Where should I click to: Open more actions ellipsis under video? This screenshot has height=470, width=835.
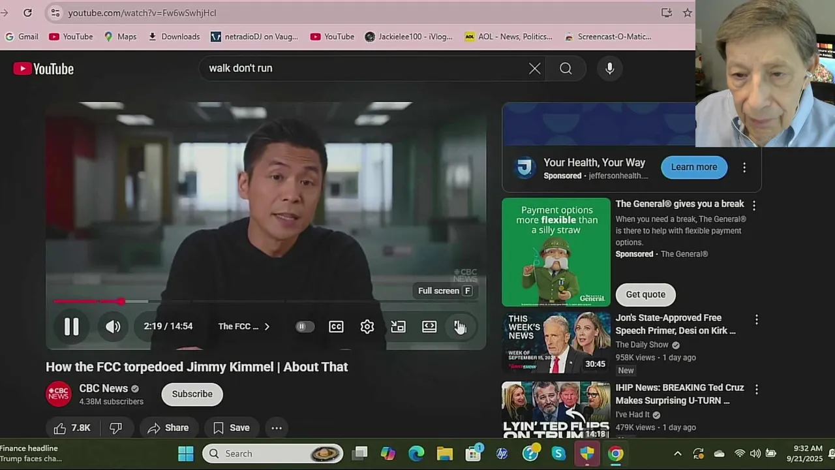[277, 428]
